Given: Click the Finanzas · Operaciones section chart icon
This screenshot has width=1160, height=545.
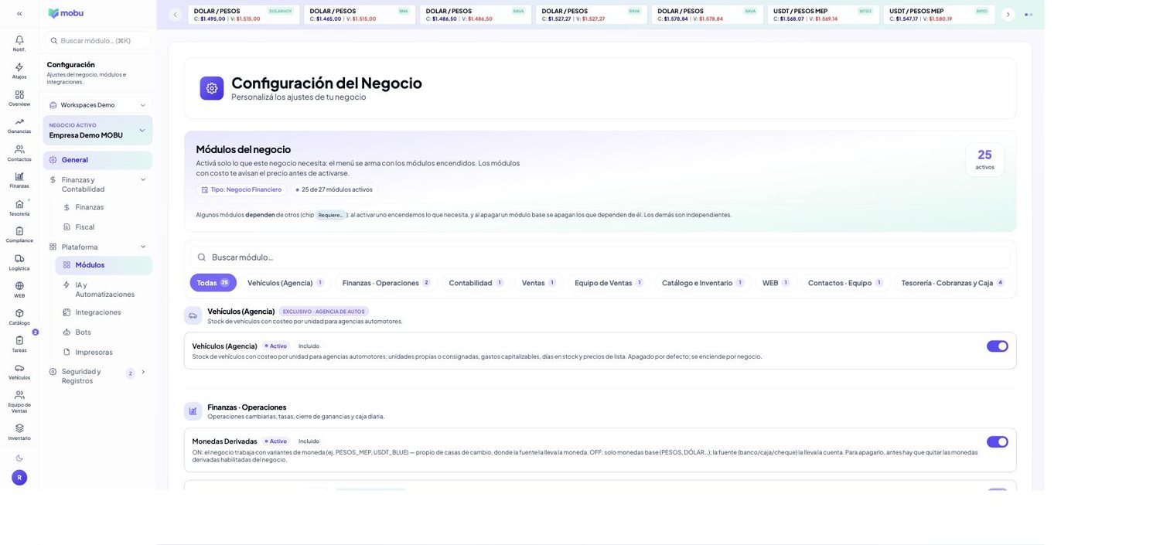Looking at the screenshot, I should pos(193,411).
